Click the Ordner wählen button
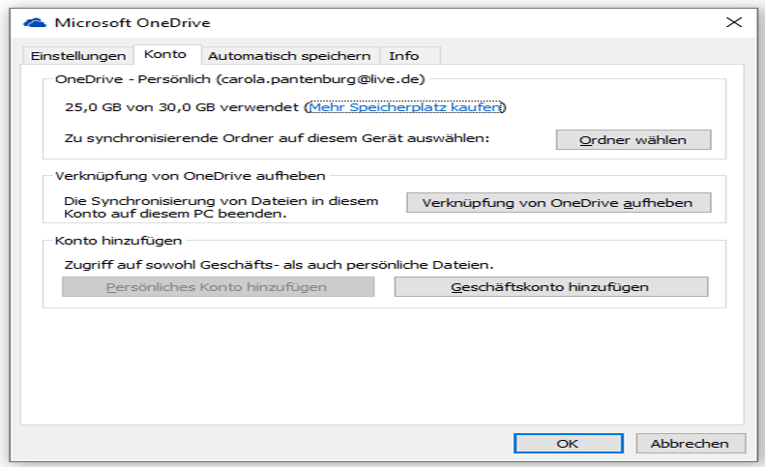 click(x=633, y=139)
